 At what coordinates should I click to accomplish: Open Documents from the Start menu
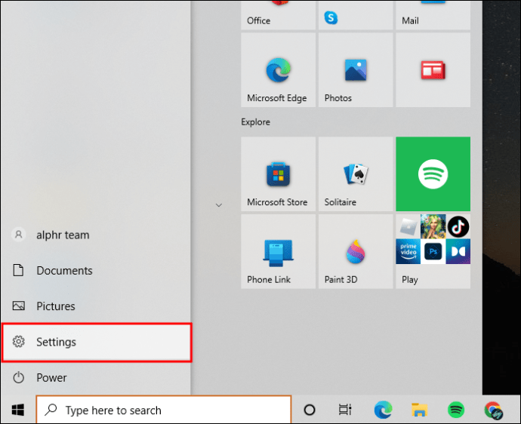(x=96, y=270)
